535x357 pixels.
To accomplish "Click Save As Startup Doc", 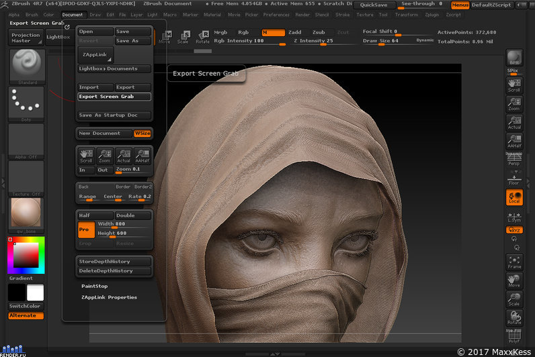I will [114, 115].
